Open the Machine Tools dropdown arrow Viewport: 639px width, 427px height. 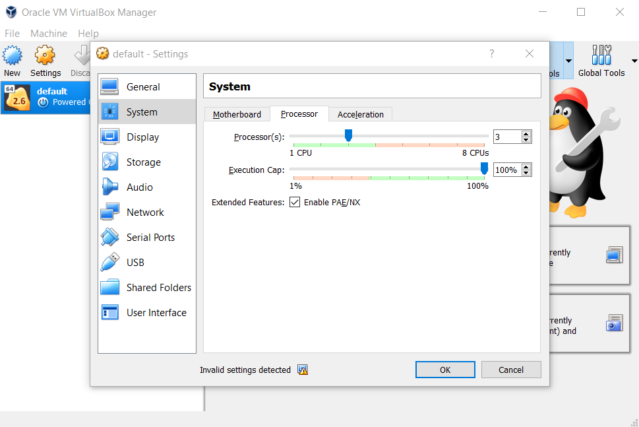(568, 61)
